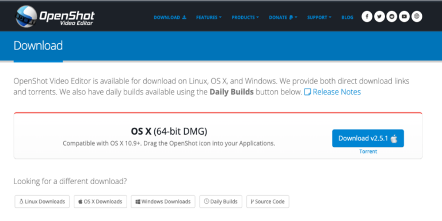Click the globe language icon
The height and width of the screenshot is (221, 442).
(417, 17)
